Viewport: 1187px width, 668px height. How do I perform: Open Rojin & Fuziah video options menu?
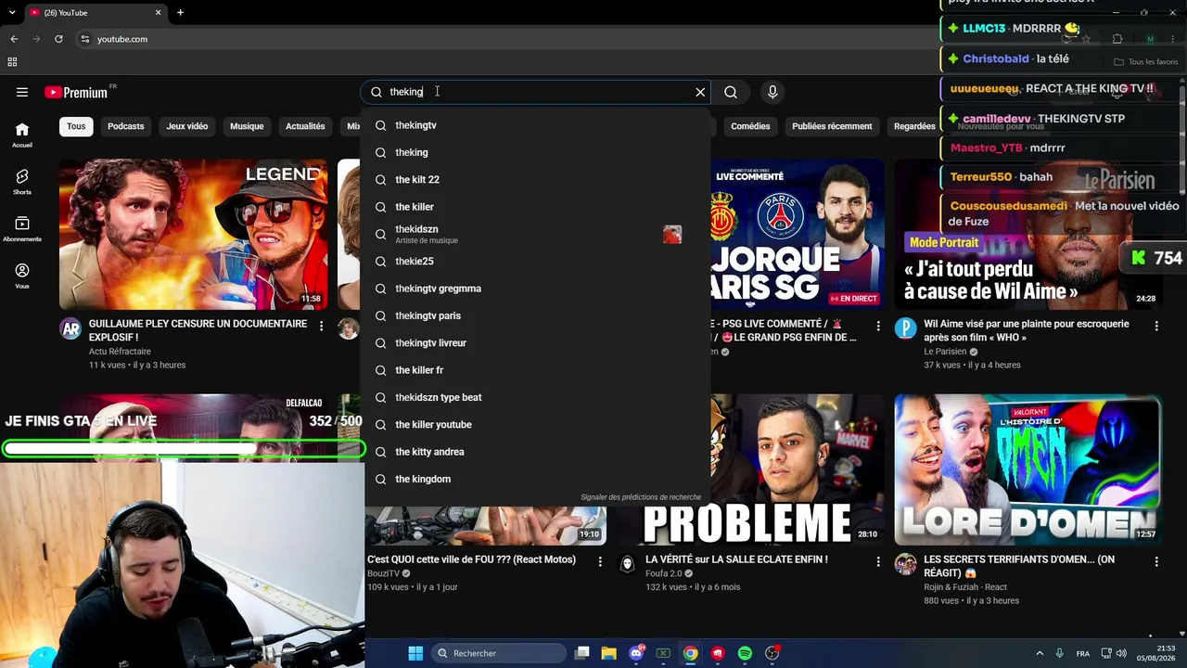tap(1156, 561)
